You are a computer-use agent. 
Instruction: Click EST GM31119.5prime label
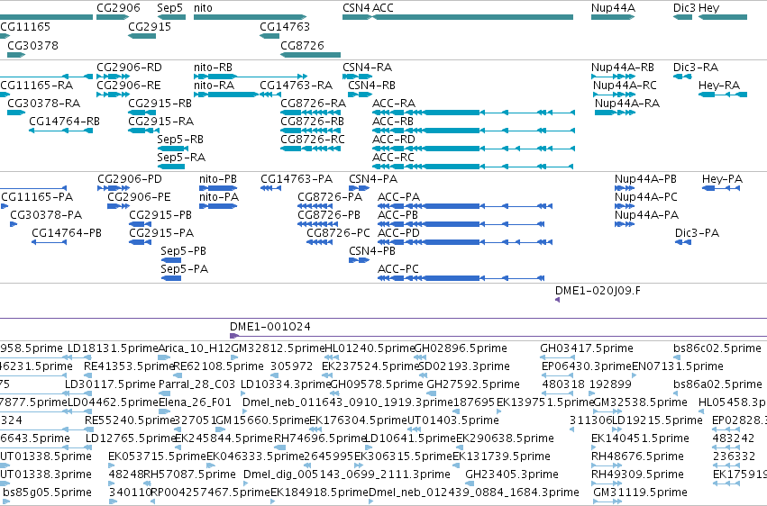[x=640, y=492]
